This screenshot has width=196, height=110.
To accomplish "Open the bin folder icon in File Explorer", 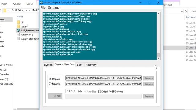I will click(x=18, y=22).
